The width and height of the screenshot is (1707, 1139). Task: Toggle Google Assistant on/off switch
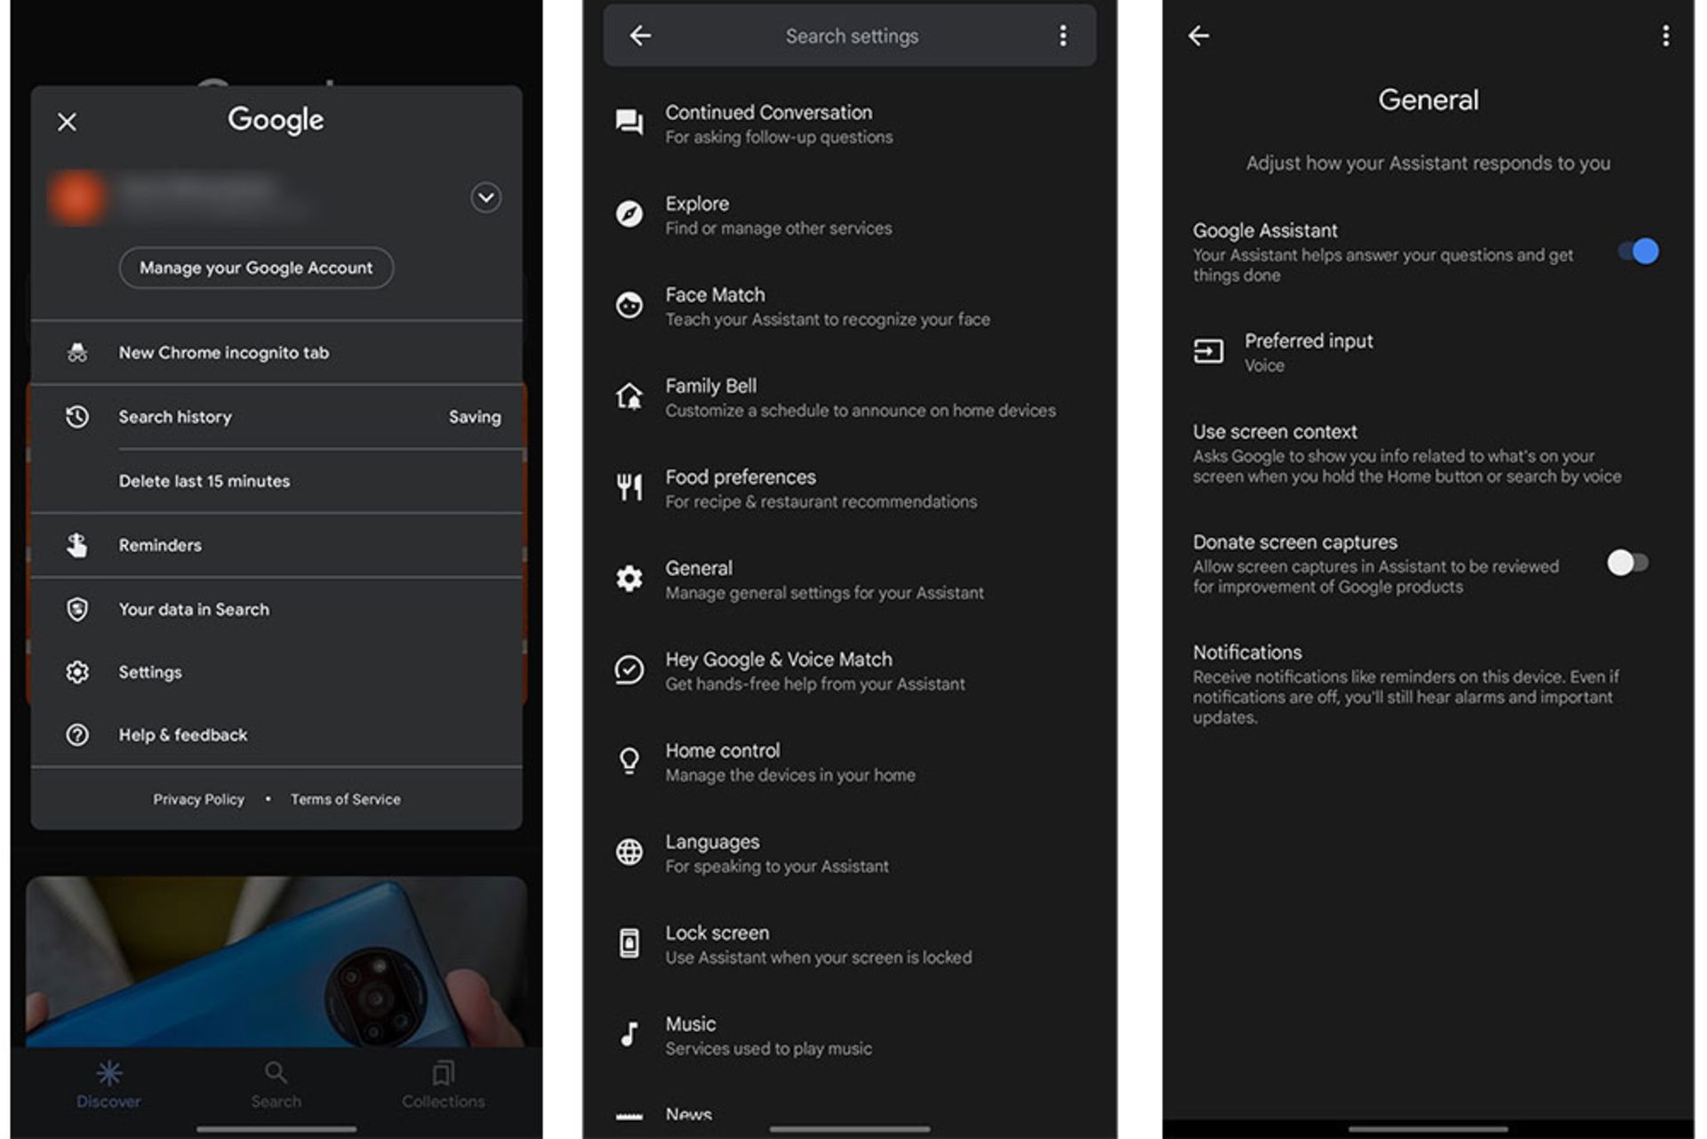1645,251
